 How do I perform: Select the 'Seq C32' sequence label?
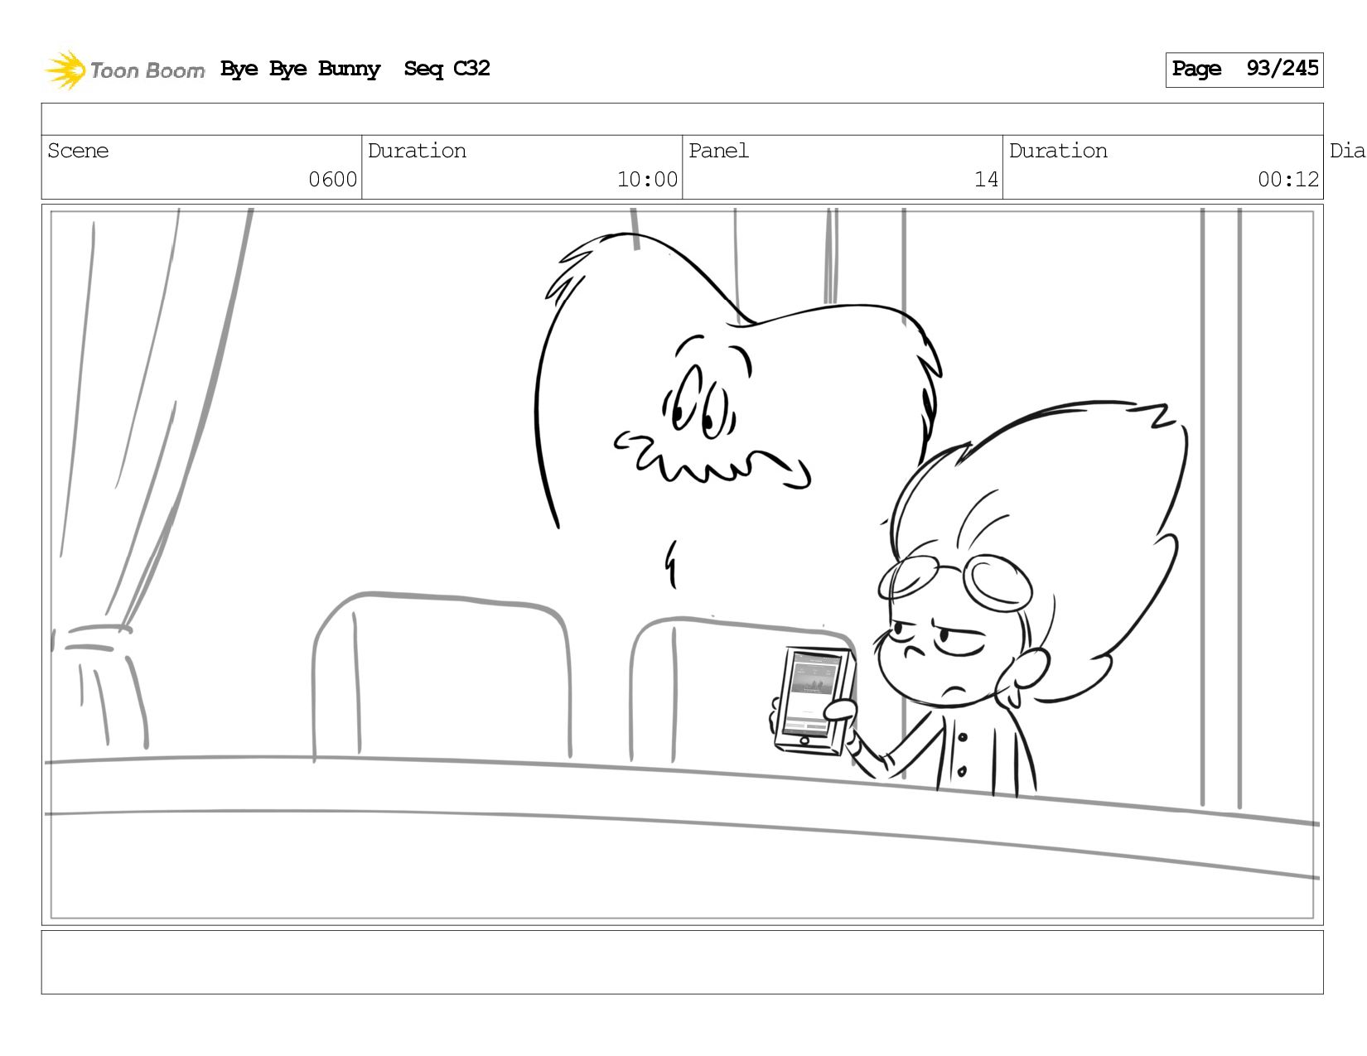coord(447,69)
